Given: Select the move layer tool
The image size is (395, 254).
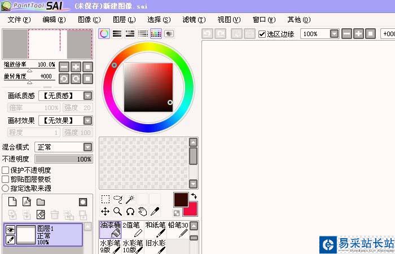Looking at the screenshot, I should [x=106, y=211].
